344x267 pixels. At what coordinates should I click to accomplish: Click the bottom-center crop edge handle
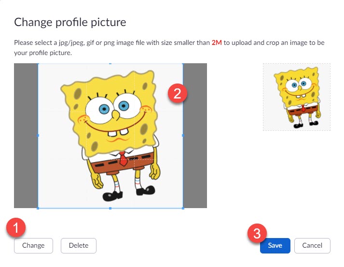110,208
